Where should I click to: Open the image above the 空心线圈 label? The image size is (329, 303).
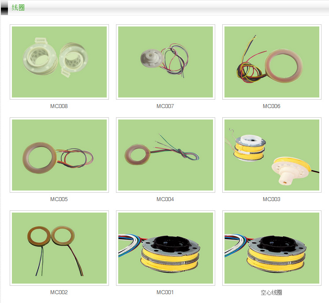pos(272,248)
